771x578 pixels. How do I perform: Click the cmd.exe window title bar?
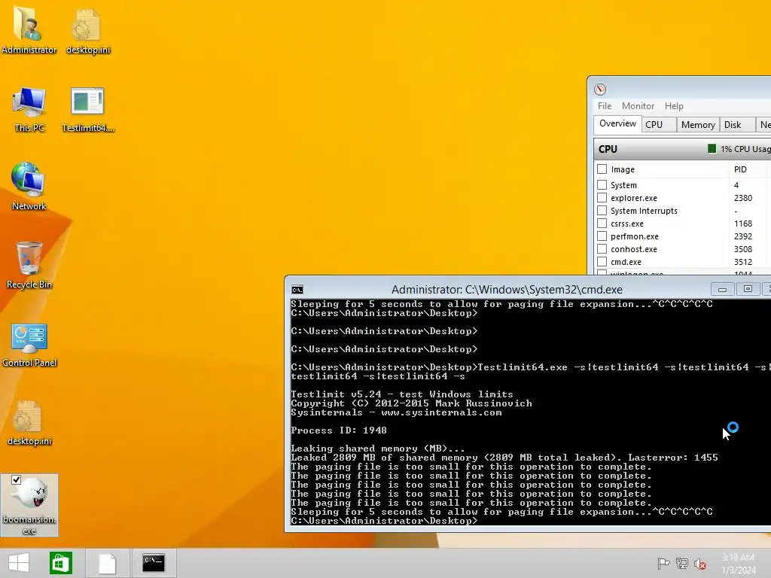tap(507, 290)
